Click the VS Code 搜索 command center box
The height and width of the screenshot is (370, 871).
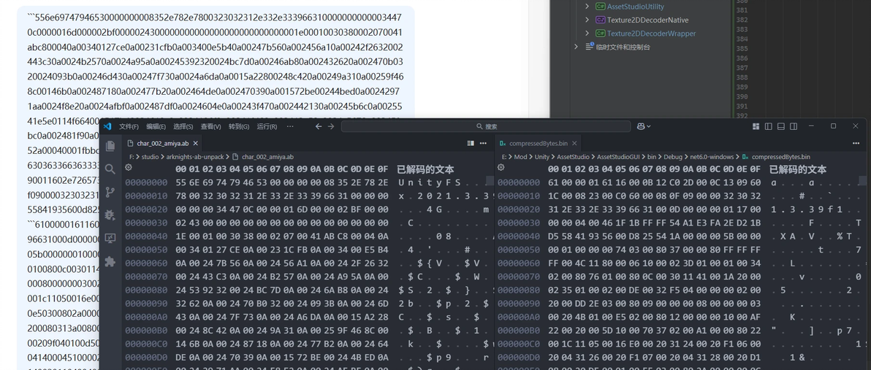pos(485,126)
